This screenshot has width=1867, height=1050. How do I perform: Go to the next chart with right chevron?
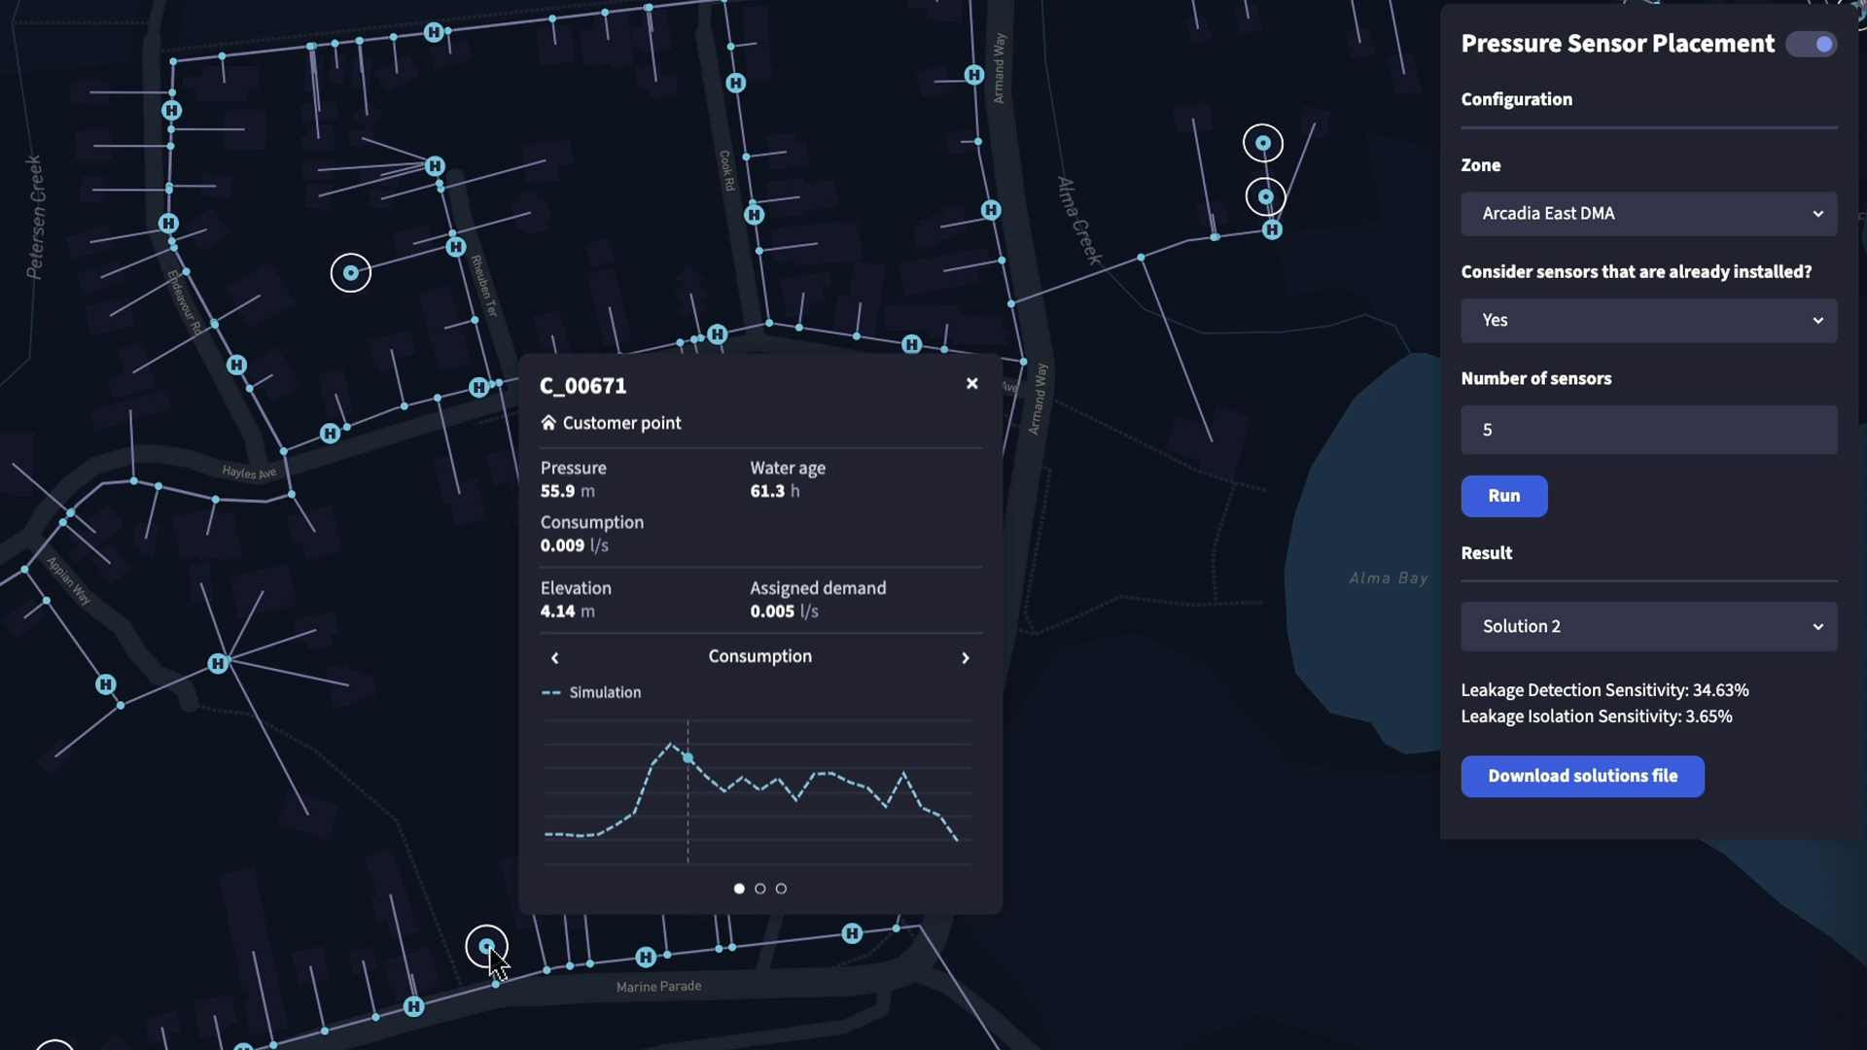coord(965,658)
